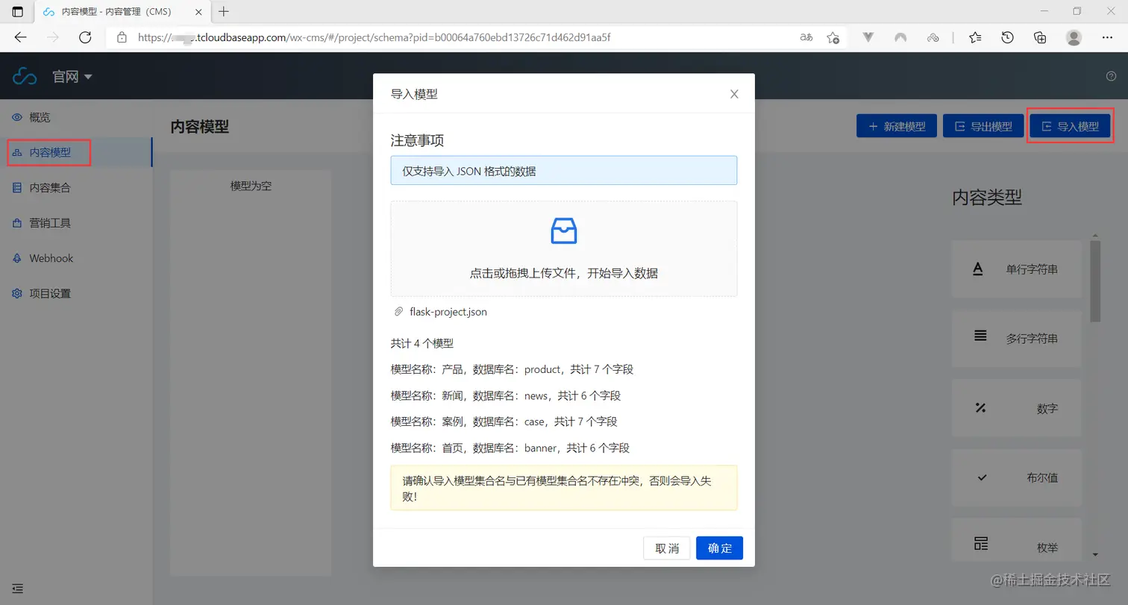
Task: Click the CloudBase cloud logo
Action: tap(25, 76)
